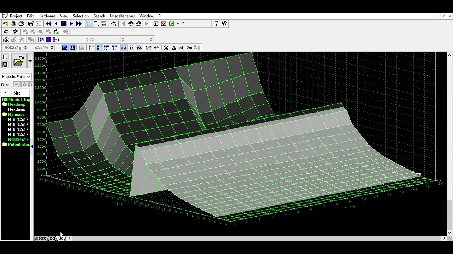Click the second binoculars find icon
Screen dimensions: 453x254
tap(139, 24)
